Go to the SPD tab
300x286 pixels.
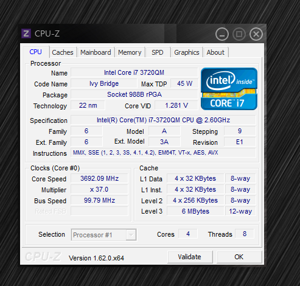158,52
